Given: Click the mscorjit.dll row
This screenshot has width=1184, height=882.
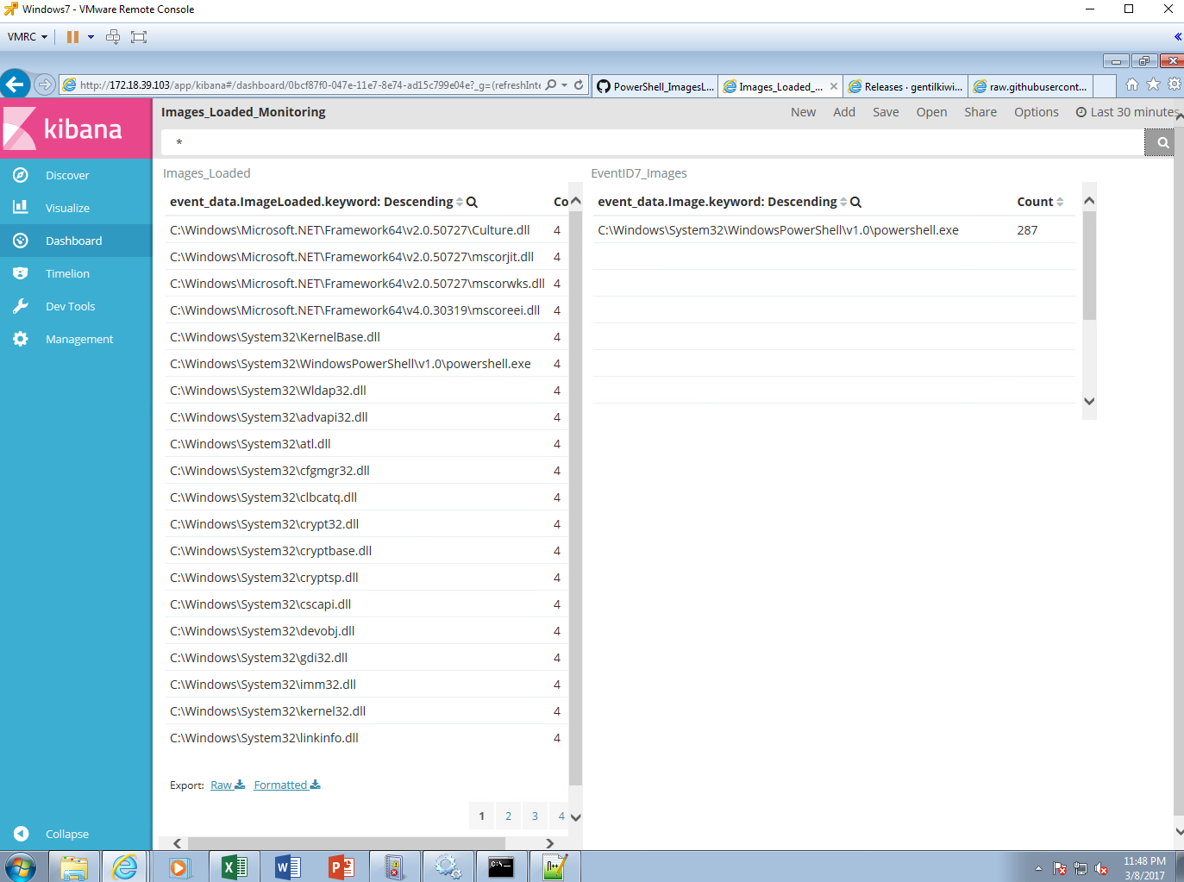Looking at the screenshot, I should point(366,257).
